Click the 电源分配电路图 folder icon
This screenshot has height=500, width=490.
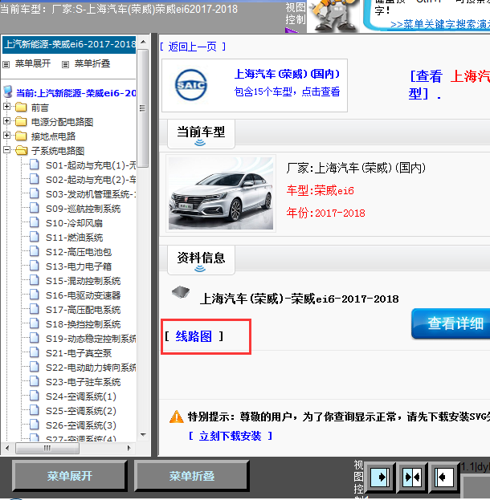click(21, 121)
